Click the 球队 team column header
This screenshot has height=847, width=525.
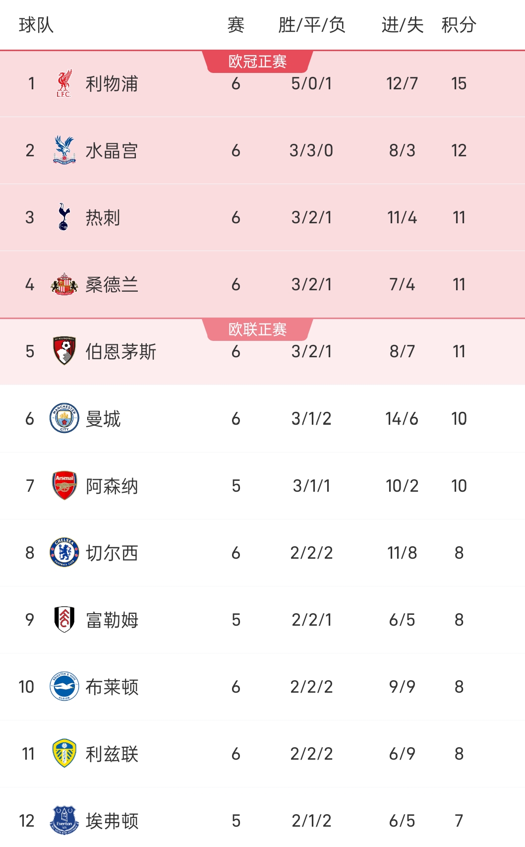[x=36, y=25]
